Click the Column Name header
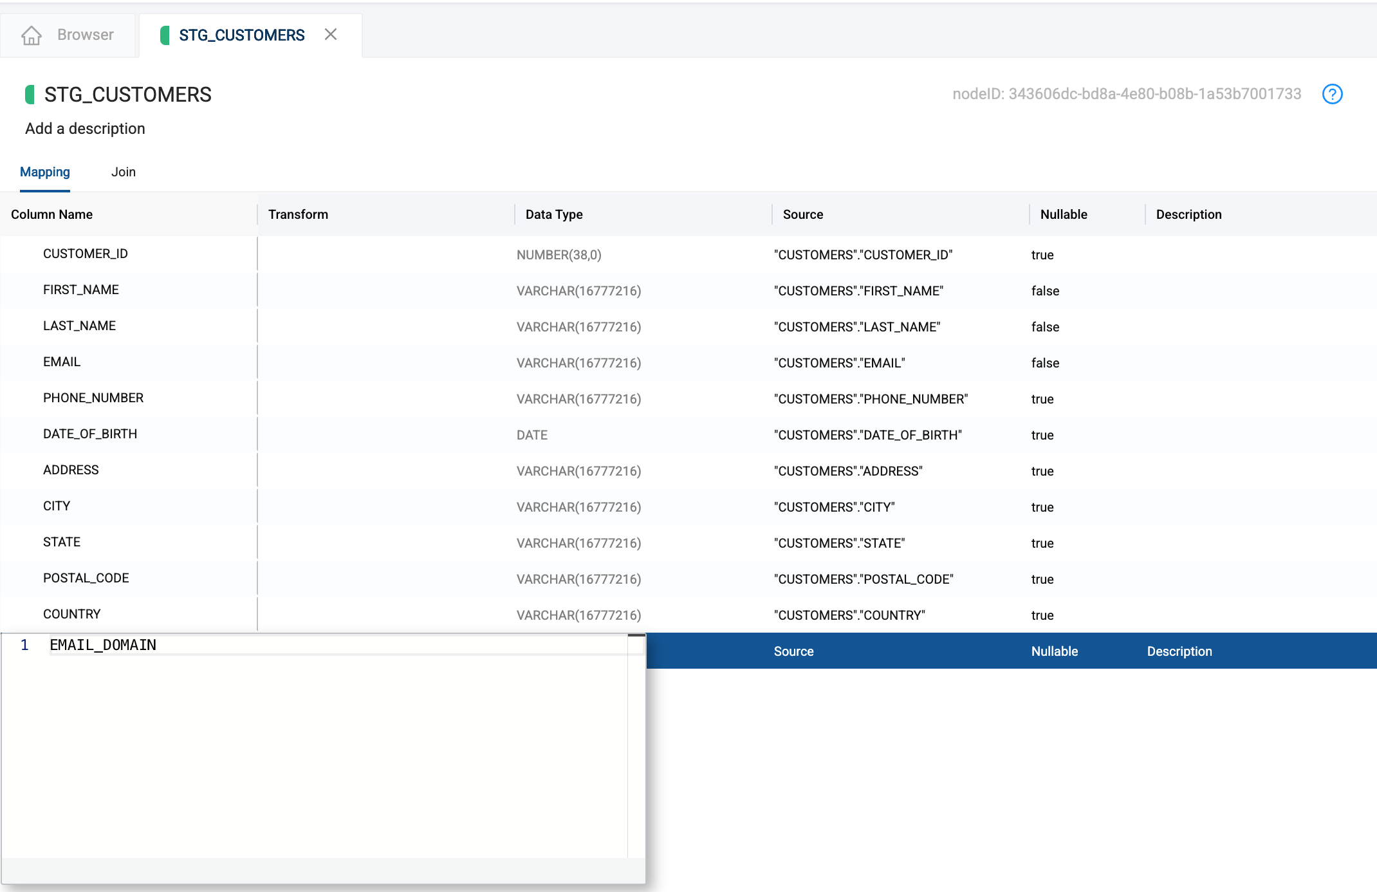Screen dimensions: 1377x892 tap(51, 214)
